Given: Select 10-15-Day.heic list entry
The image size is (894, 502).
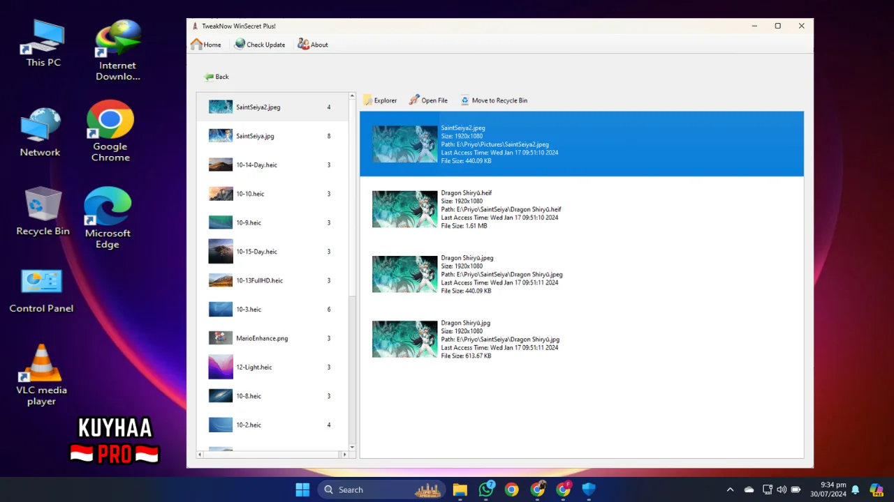Looking at the screenshot, I should tap(272, 252).
